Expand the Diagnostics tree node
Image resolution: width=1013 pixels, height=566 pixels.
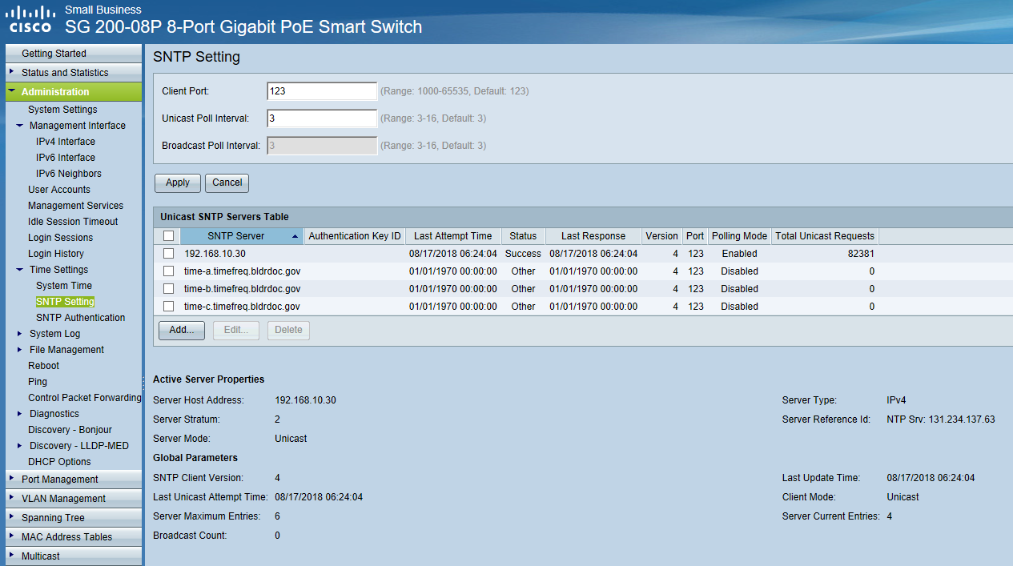coord(20,414)
